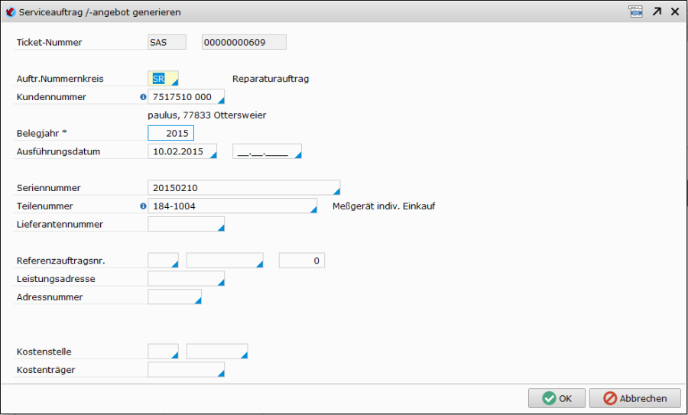The image size is (688, 415).
Task: Open the first Kostenstelle lookup field
Action: 164,352
